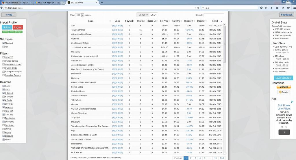This screenshot has height=160, width=296.
Task: Open history dropdown arrow in address bar
Action: (x=195, y=8)
